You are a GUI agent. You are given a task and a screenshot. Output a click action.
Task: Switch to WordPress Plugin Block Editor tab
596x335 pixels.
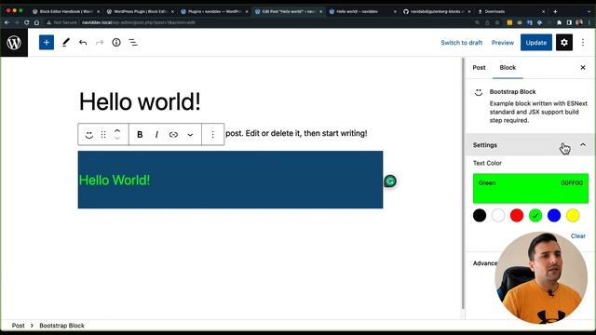(x=140, y=12)
